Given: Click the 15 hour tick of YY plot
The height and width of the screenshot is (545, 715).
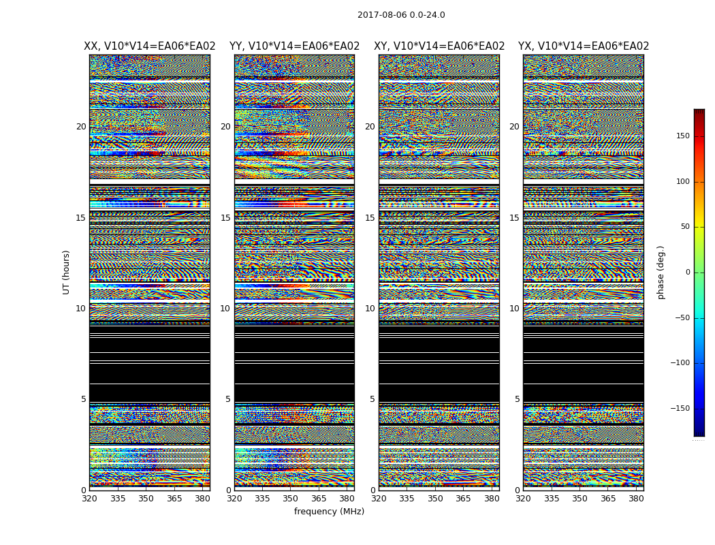Looking at the screenshot, I should [x=225, y=217].
